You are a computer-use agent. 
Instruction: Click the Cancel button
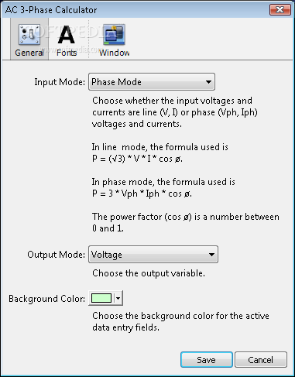261,360
